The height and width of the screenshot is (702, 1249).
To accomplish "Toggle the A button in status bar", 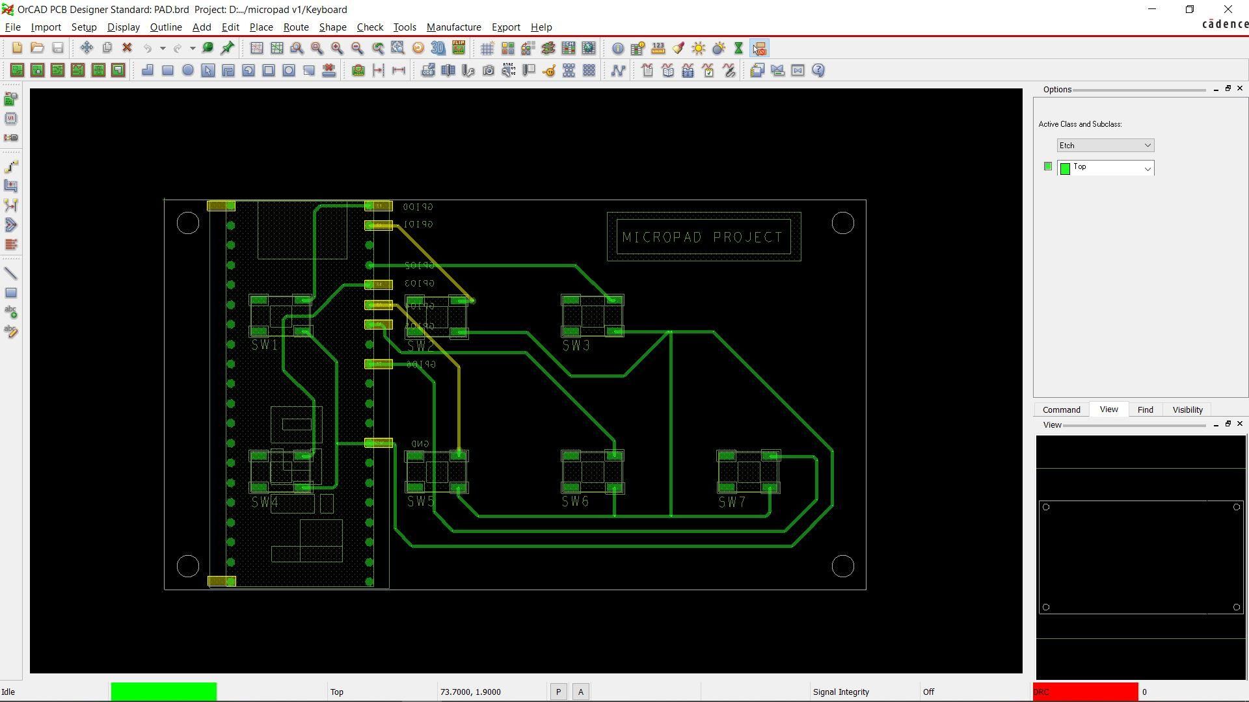I will click(x=581, y=692).
